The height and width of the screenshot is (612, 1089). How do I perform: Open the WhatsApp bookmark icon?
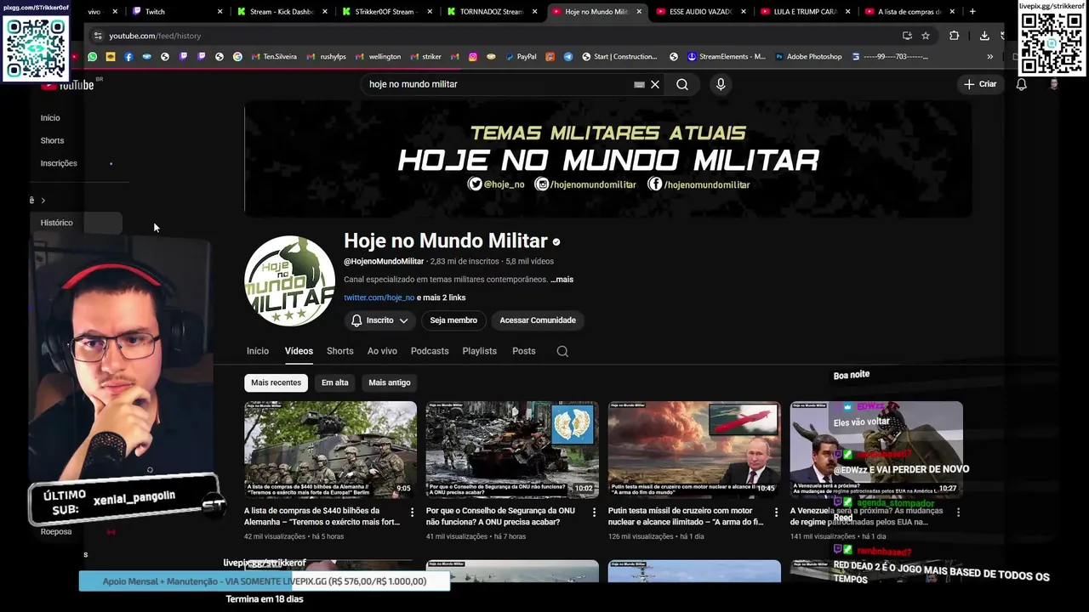93,57
